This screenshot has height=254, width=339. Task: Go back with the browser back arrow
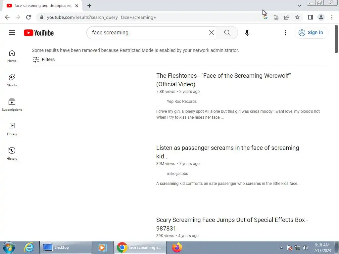[7, 17]
